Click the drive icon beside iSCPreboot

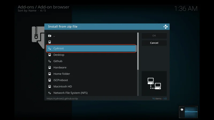[x=49, y=80]
